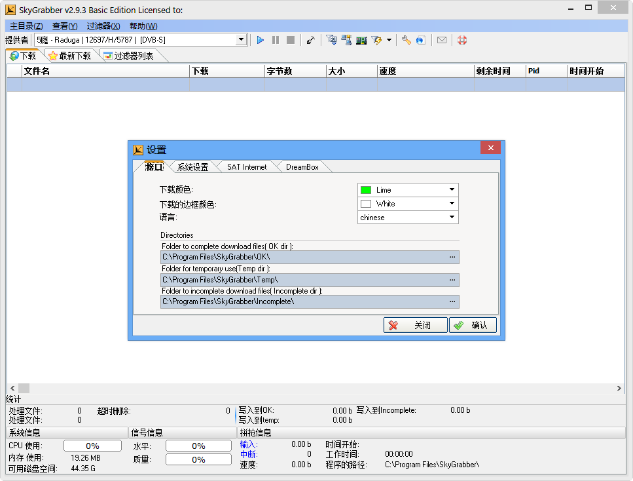The image size is (633, 481).
Task: Click the settings dialog title icon
Action: (x=138, y=150)
